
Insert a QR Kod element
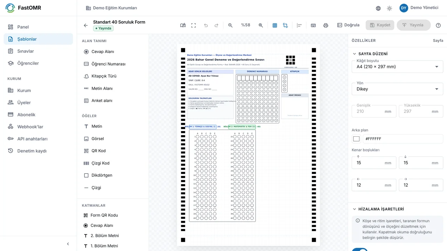(113, 151)
